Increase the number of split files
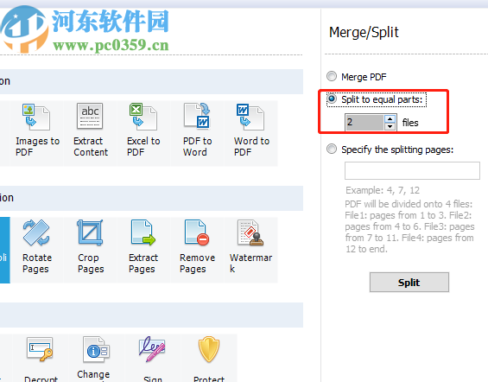Screen dimensions: 488x382 [x=390, y=119]
